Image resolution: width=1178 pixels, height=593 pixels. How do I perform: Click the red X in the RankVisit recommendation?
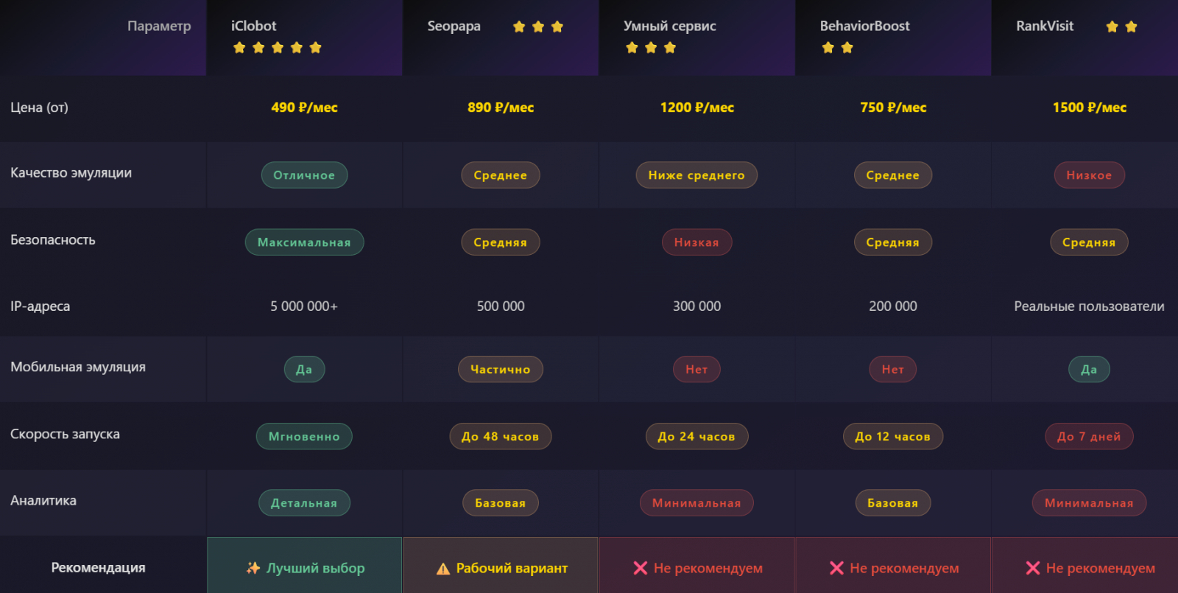pos(1033,568)
